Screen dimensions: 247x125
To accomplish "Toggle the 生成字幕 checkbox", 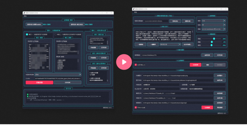I will click(x=135, y=65).
